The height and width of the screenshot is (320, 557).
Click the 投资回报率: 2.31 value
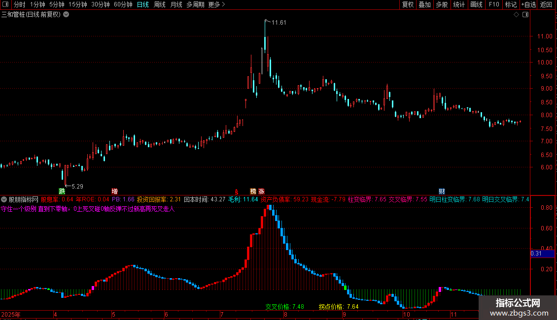(x=159, y=199)
